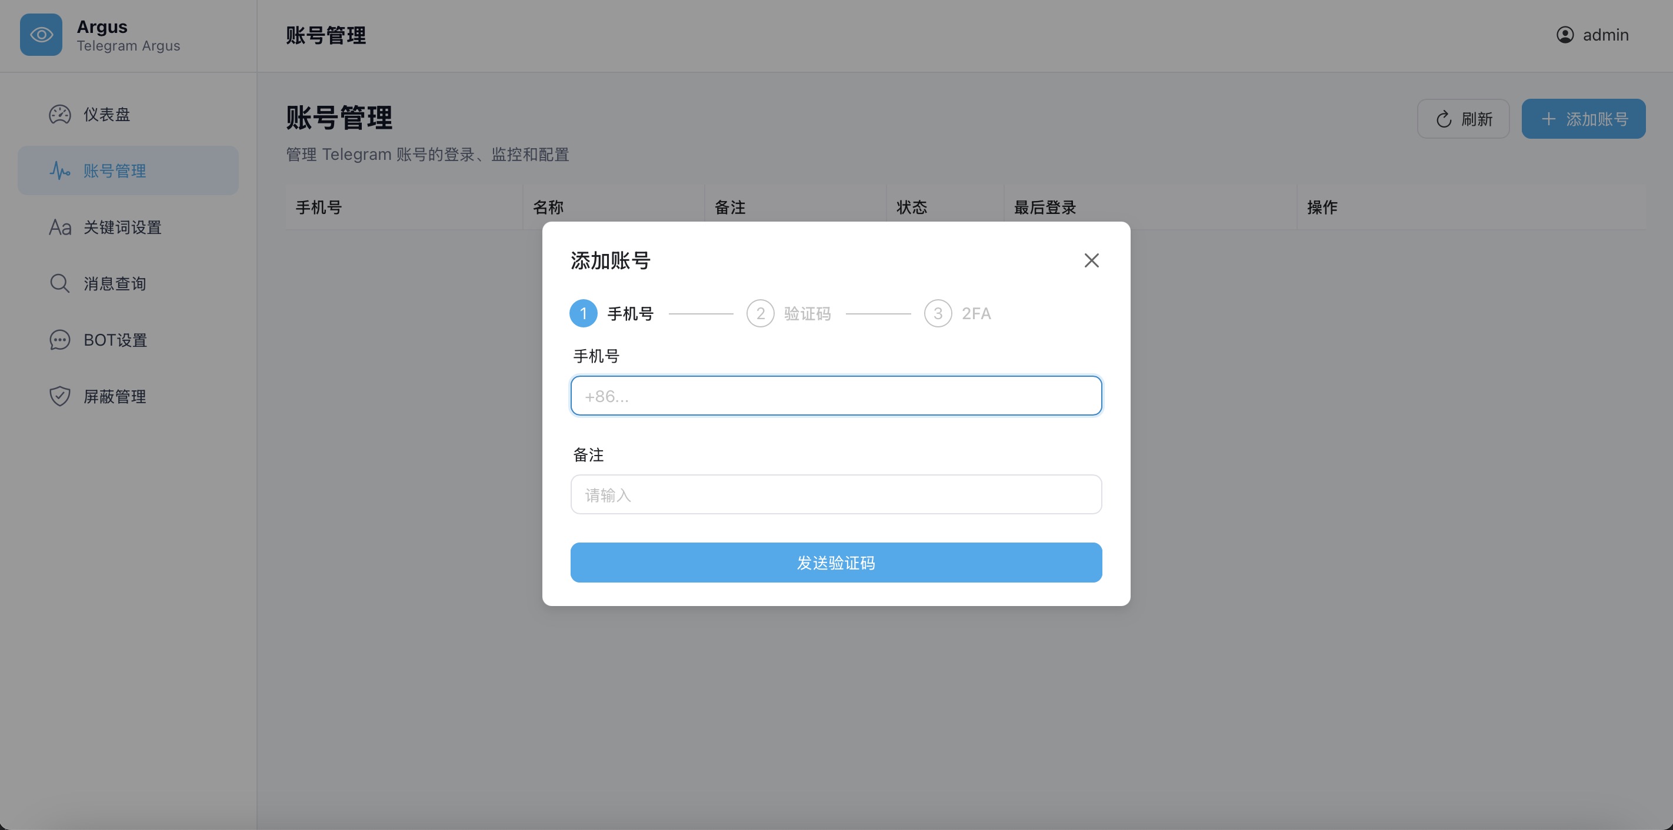This screenshot has width=1673, height=830.
Task: Click the 手机号 field label above input
Action: click(x=596, y=356)
